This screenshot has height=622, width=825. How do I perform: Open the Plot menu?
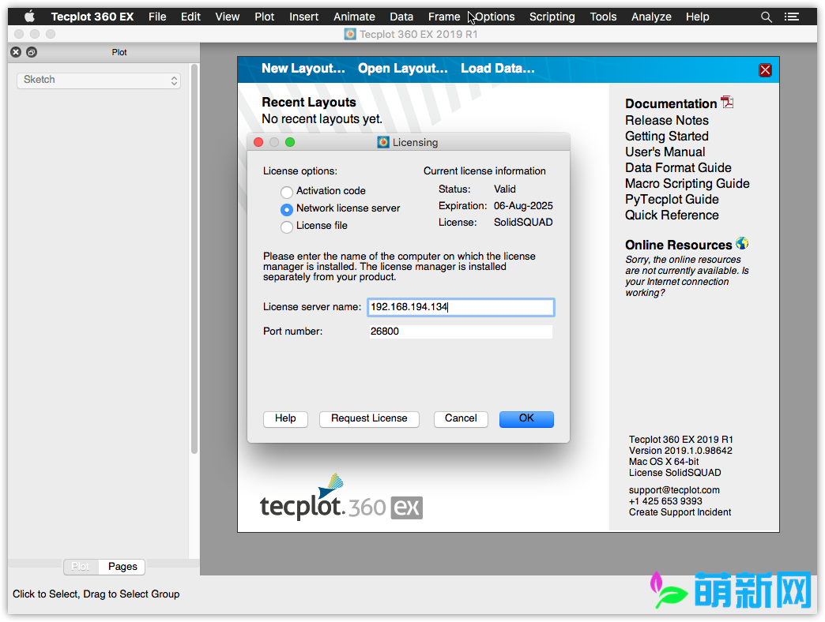click(264, 17)
